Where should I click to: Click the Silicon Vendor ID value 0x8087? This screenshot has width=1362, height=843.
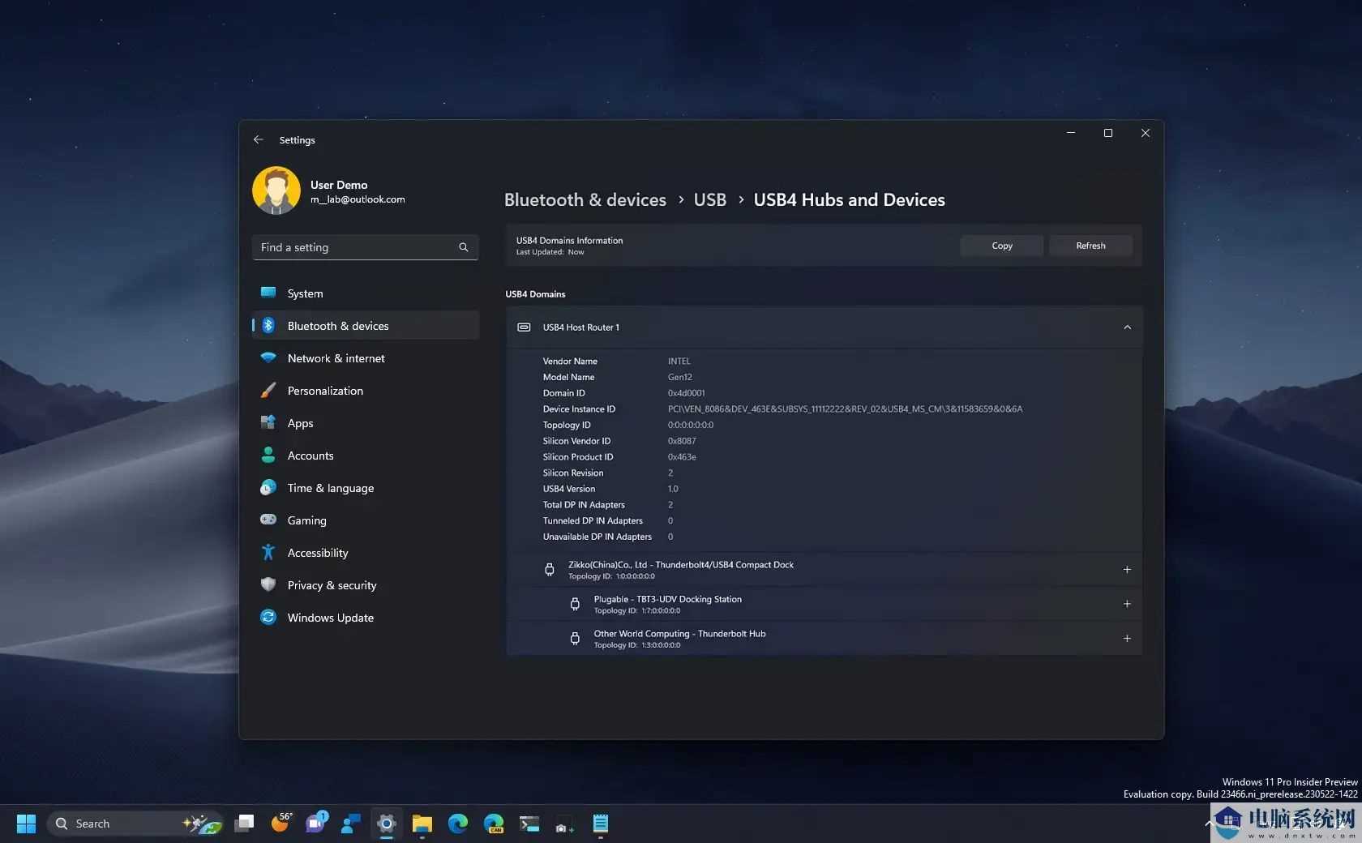pyautogui.click(x=682, y=441)
